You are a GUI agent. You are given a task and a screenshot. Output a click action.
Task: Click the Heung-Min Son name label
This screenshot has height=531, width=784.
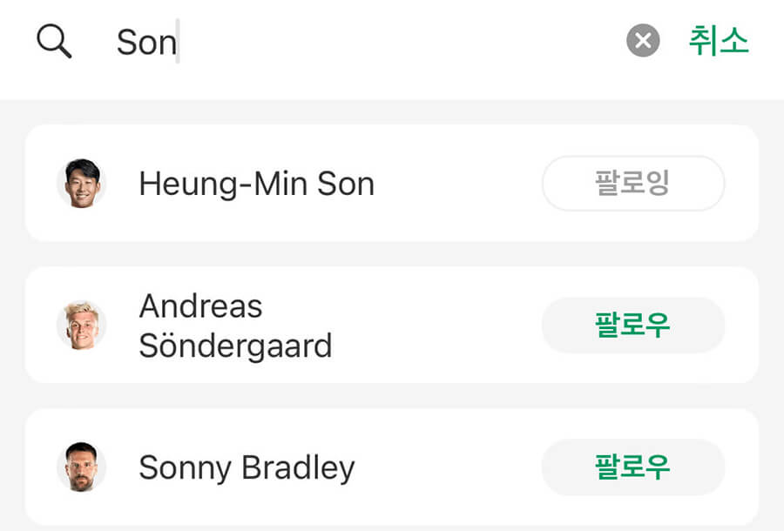(256, 183)
